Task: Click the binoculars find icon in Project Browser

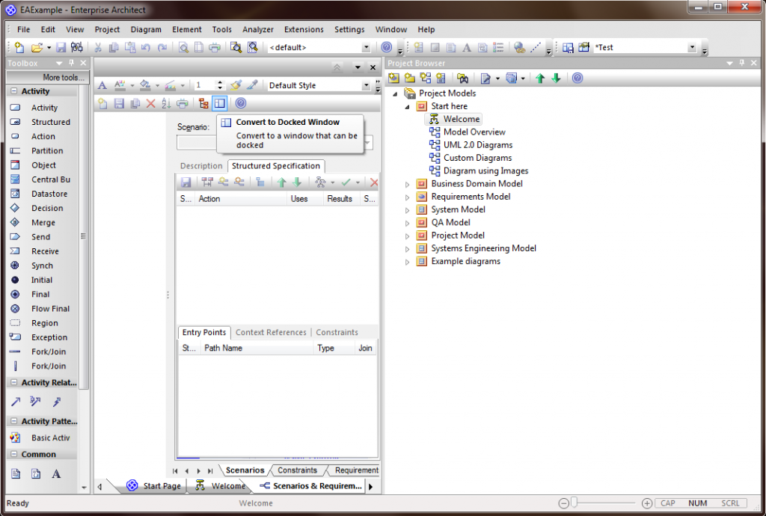Action: click(462, 78)
